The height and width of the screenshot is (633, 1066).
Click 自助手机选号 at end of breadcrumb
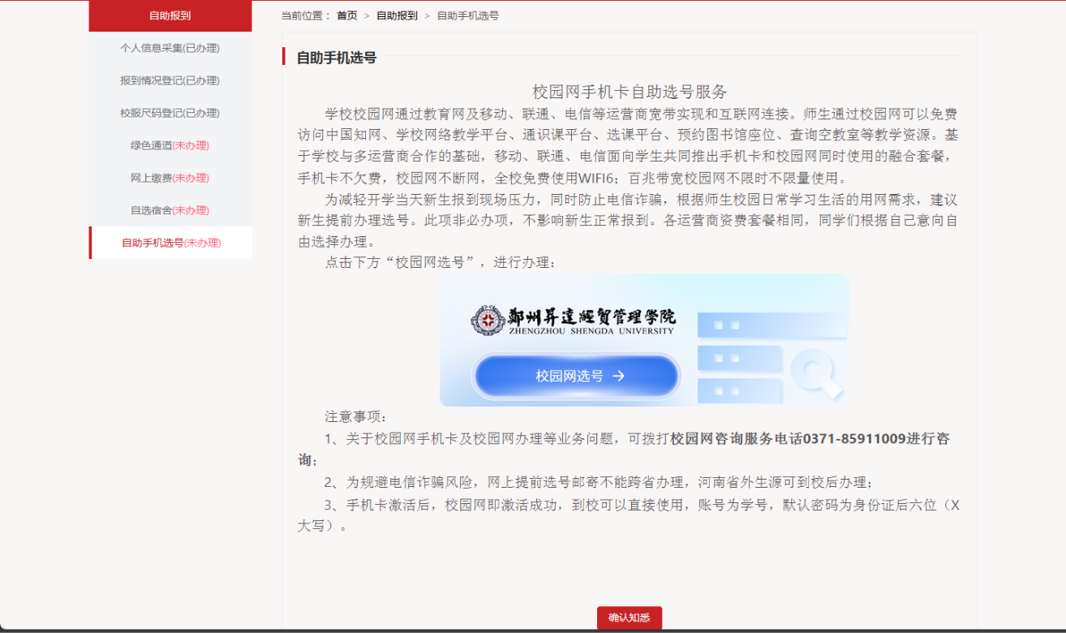coord(467,15)
